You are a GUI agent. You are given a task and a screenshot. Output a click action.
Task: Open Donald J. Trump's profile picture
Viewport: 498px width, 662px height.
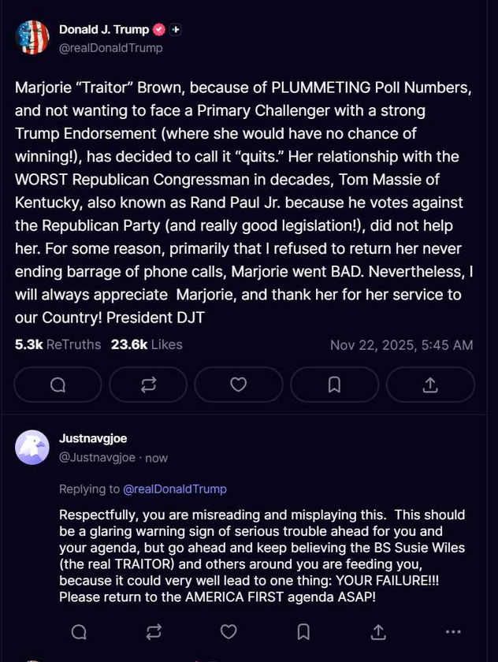point(32,37)
